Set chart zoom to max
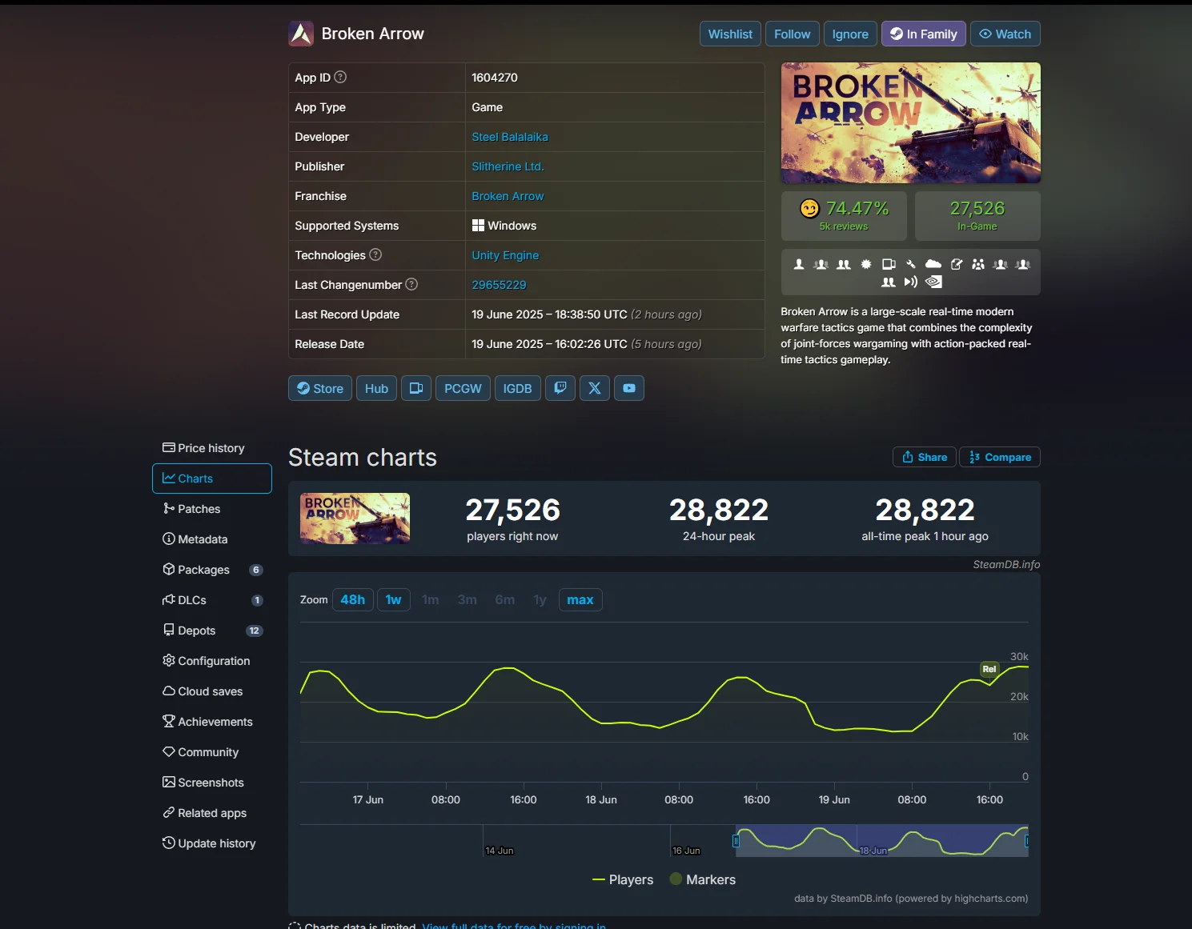The height and width of the screenshot is (929, 1192). pos(580,599)
